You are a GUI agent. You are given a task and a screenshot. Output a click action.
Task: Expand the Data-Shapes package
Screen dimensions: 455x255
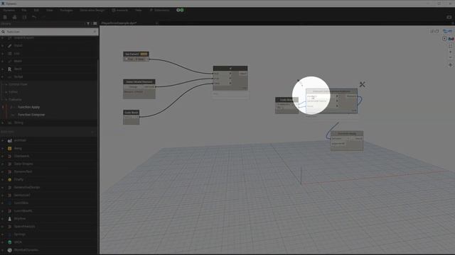pos(3,164)
